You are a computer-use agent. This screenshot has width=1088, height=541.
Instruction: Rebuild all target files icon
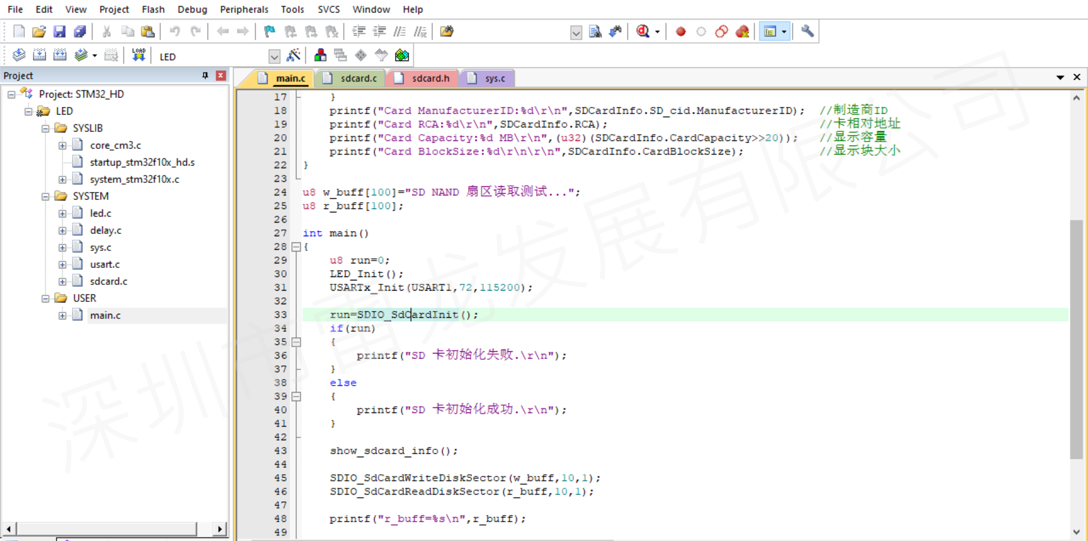(x=59, y=56)
